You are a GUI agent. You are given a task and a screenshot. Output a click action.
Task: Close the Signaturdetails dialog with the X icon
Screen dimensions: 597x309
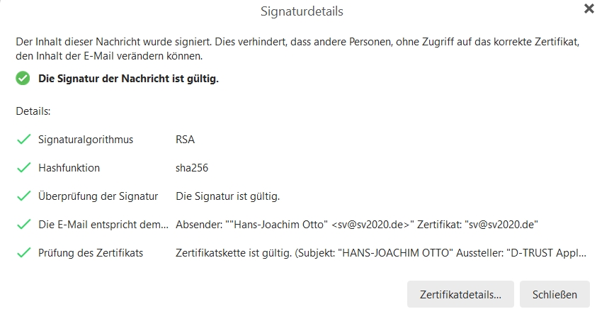point(589,9)
